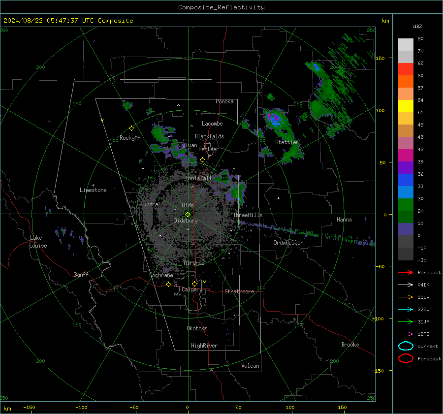Select the blue 33-36 dBZ color swatch
Viewport: 443px width, 414px height.
pos(406,180)
